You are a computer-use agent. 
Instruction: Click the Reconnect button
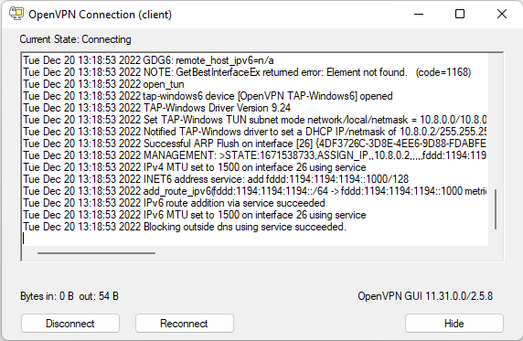(184, 323)
